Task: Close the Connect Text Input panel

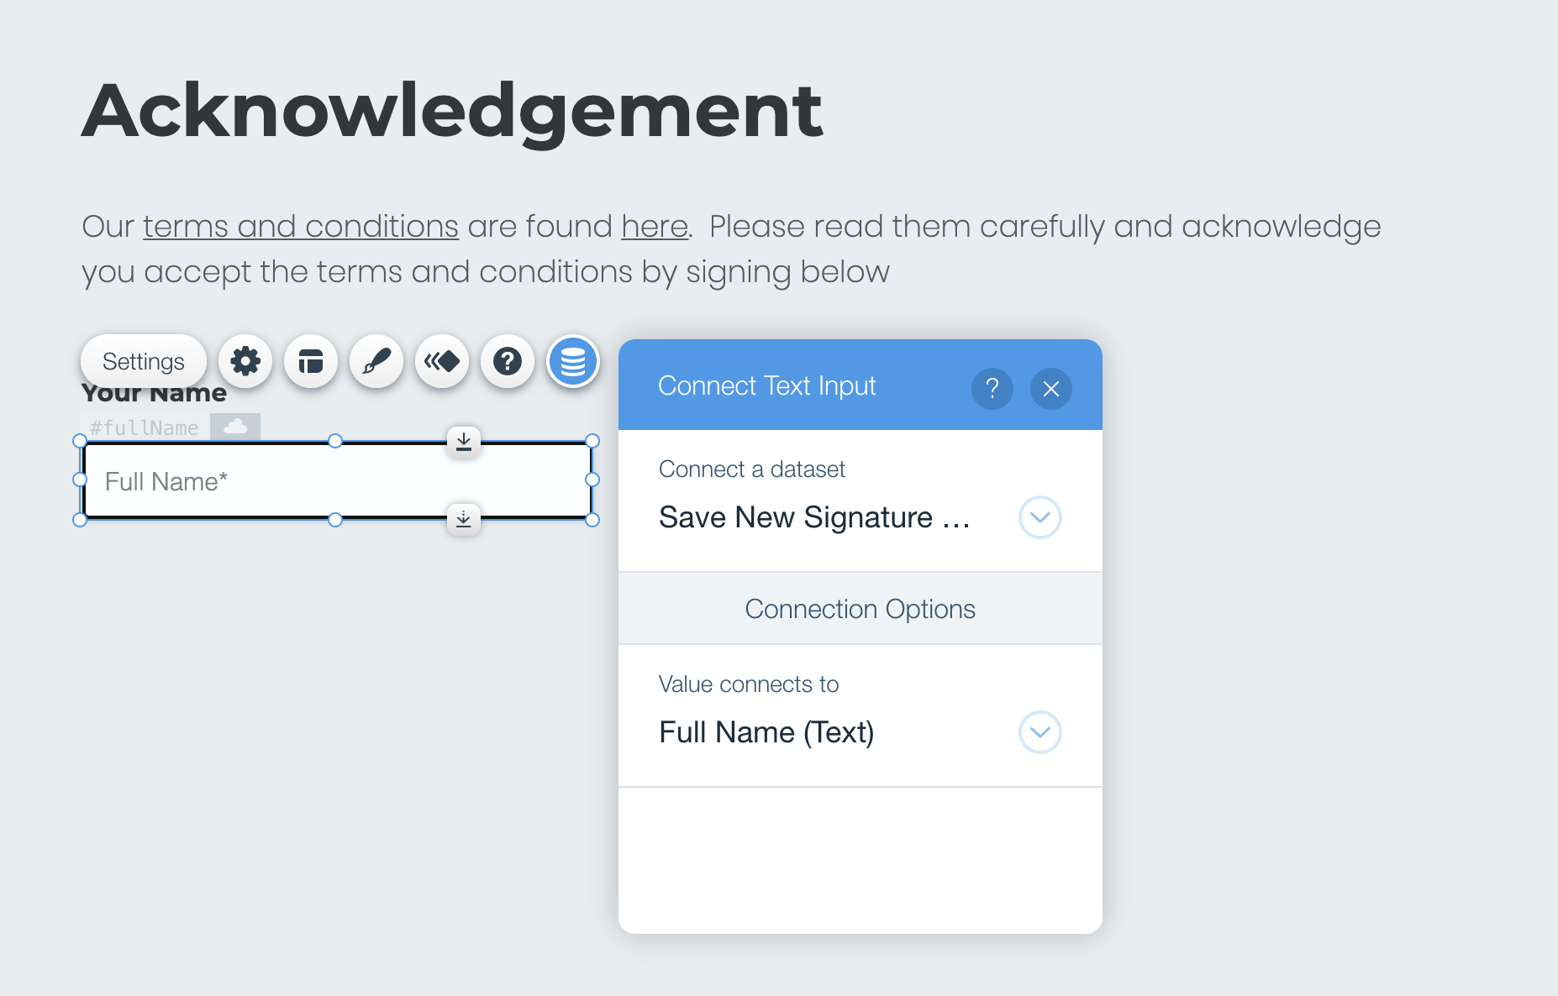Action: (x=1051, y=389)
